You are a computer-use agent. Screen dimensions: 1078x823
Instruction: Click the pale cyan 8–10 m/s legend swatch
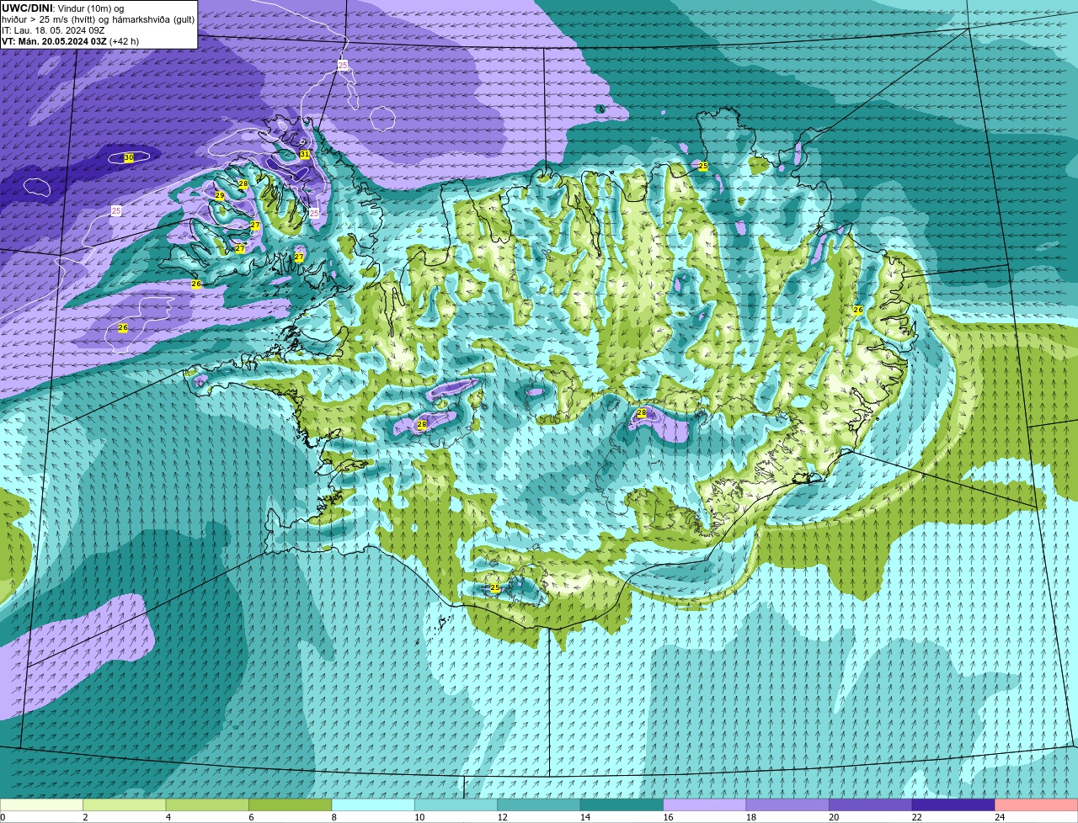coord(373,804)
